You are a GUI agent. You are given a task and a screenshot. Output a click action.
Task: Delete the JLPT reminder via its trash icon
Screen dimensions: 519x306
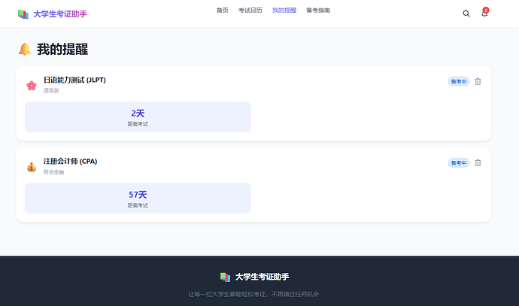coord(478,81)
